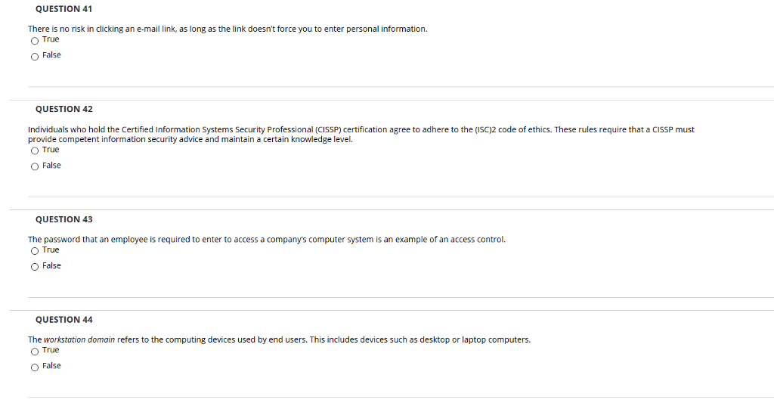
Task: Click the 'False' label text under Question 43
Action: pos(51,265)
